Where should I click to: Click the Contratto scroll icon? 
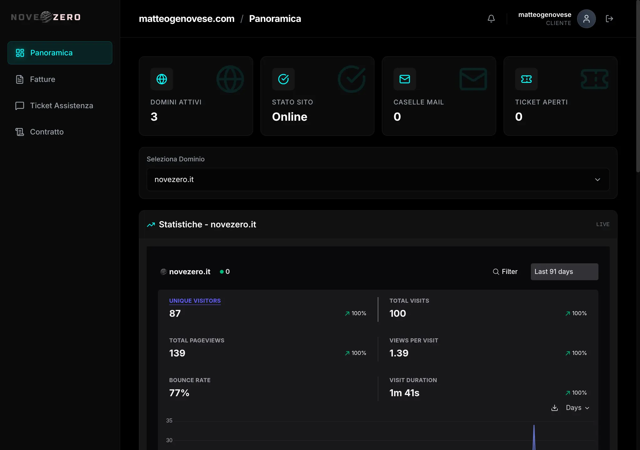click(x=20, y=132)
